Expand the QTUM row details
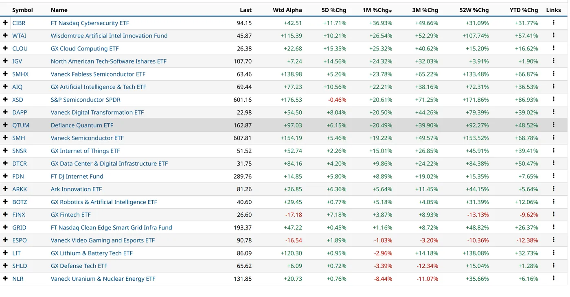This screenshot has width=570, height=297. (x=5, y=125)
